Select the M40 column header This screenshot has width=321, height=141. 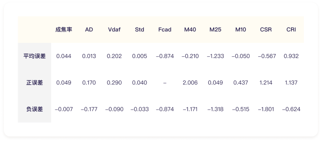(190, 30)
